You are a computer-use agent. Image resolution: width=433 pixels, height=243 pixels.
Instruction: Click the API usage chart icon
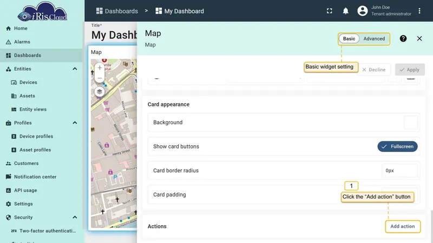coord(8,191)
